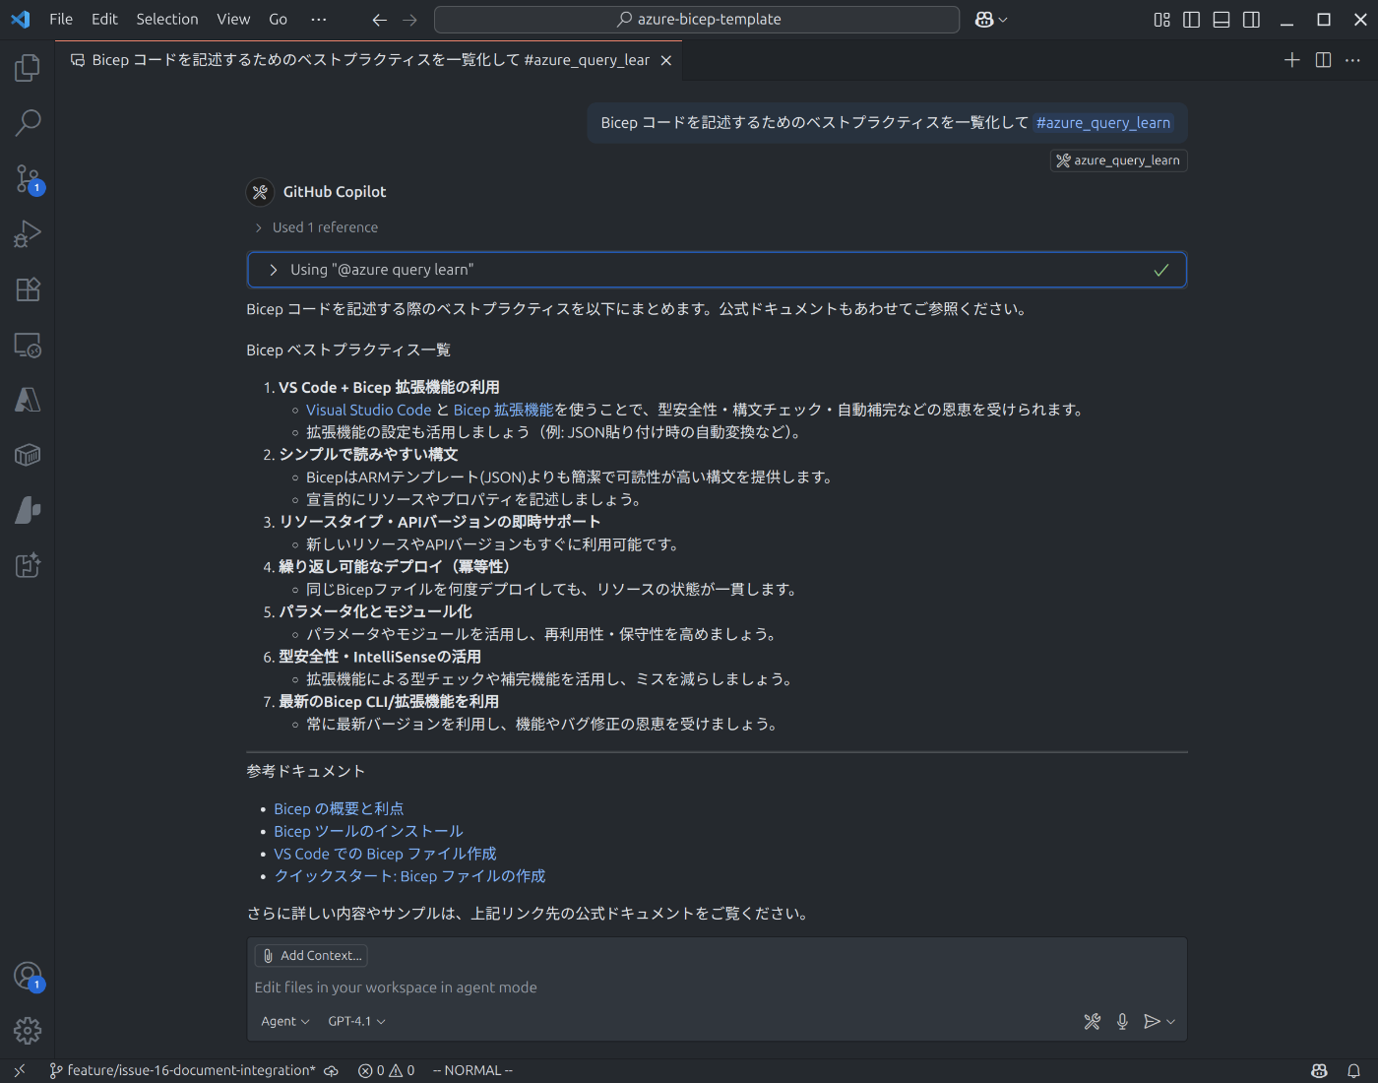Open the overflow menu ellipsis in menu bar
The image size is (1378, 1083).
[x=318, y=20]
